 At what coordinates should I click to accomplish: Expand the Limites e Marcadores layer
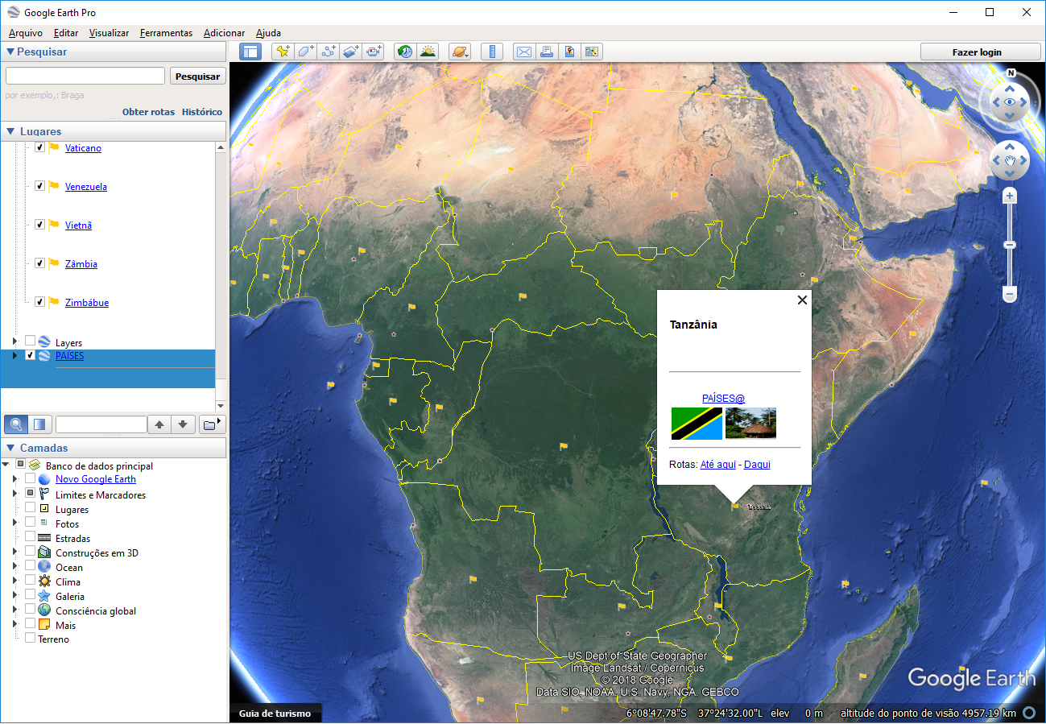(14, 494)
